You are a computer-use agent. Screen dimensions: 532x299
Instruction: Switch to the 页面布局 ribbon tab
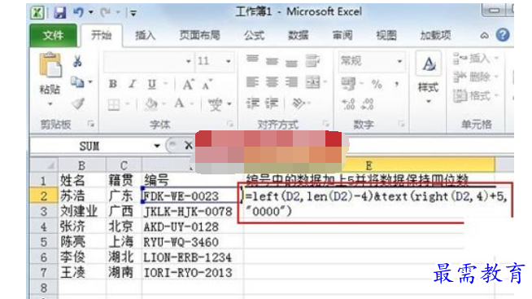pyautogui.click(x=199, y=35)
